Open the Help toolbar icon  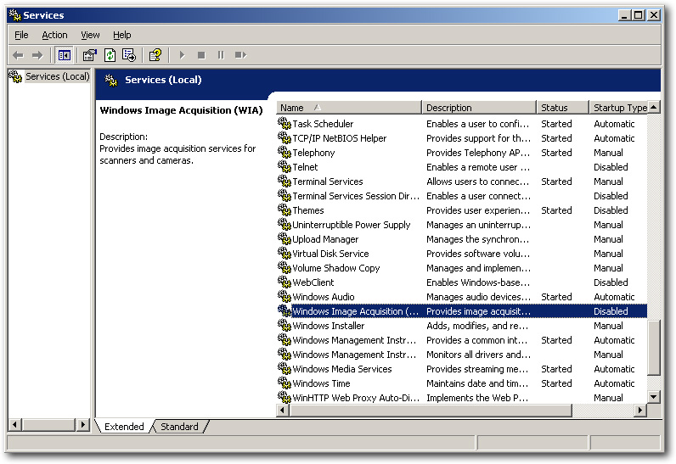tap(155, 55)
